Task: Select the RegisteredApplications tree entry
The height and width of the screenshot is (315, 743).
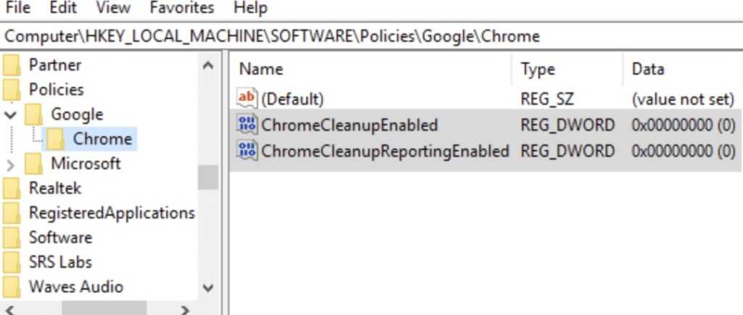Action: coord(112,213)
